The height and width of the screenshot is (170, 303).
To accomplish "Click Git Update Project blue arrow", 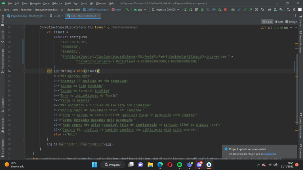I will (239, 10).
